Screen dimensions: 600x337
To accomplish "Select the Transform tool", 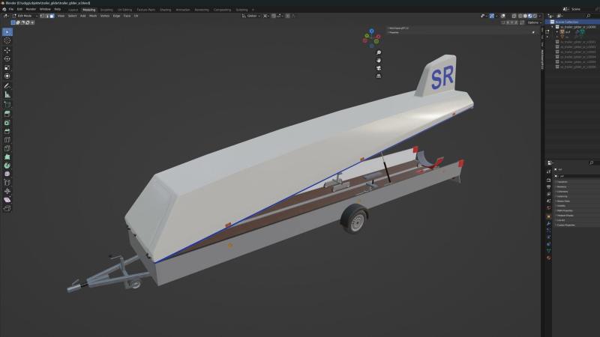I will (x=7, y=76).
